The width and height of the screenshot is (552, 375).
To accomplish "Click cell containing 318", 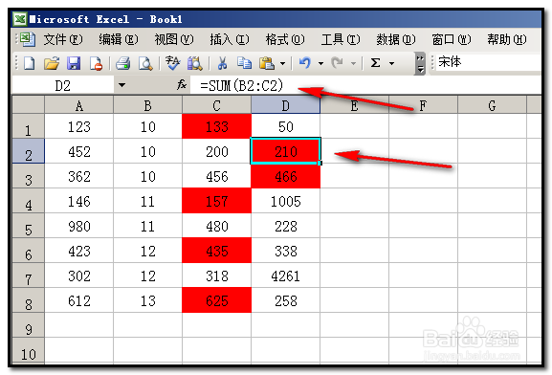I will (x=216, y=276).
